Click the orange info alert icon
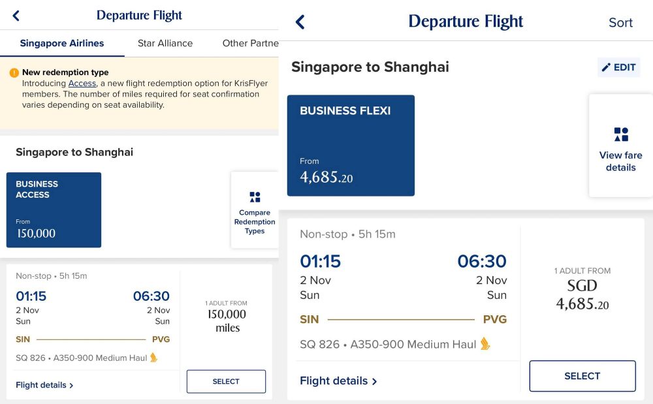The height and width of the screenshot is (404, 653). [14, 72]
